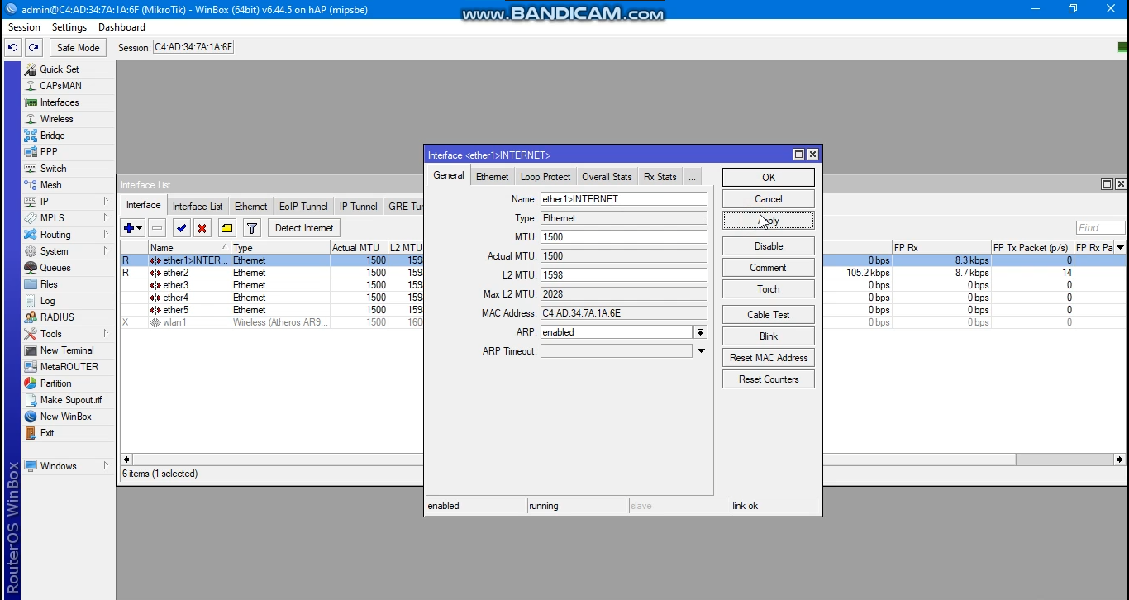Switch to Rx Stats tab
Screen dimensions: 1129x600
(x=660, y=177)
